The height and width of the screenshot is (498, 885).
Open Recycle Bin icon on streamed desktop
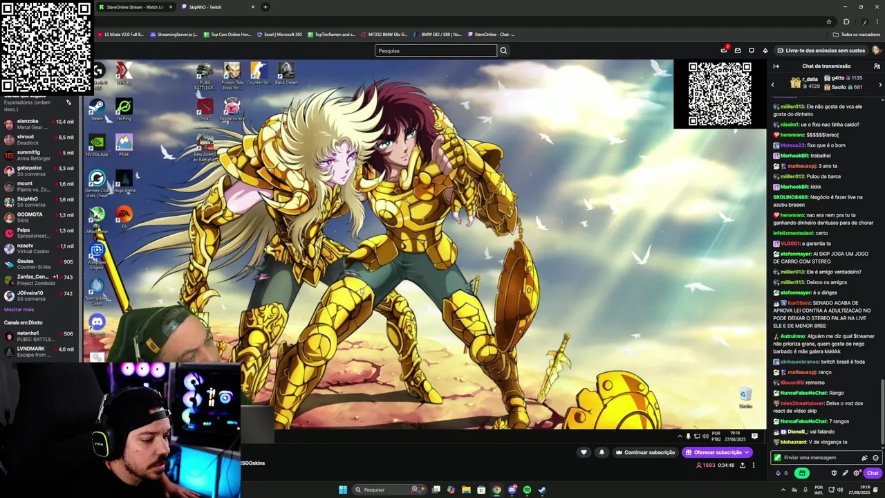pyautogui.click(x=745, y=397)
